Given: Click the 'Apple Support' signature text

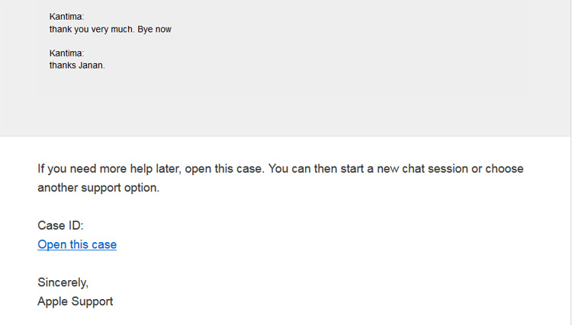Looking at the screenshot, I should (76, 301).
